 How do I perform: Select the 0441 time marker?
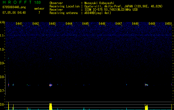coord(19,24)
